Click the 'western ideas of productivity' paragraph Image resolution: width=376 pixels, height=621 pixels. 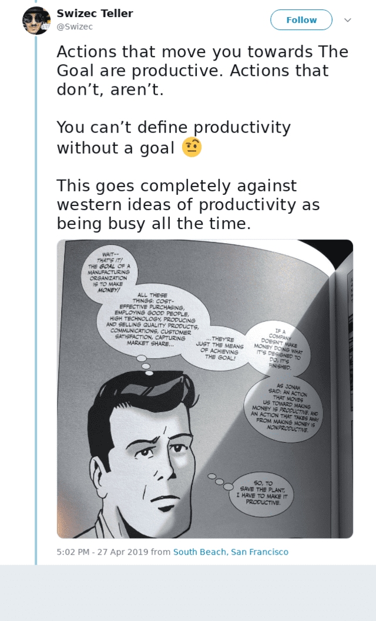[188, 205]
